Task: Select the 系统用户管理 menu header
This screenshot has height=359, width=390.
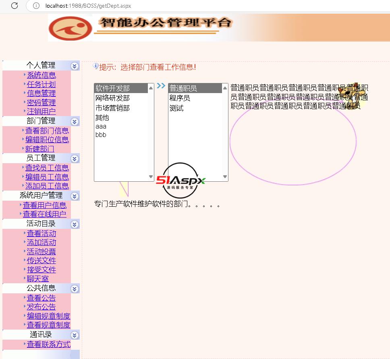Action: click(41, 195)
